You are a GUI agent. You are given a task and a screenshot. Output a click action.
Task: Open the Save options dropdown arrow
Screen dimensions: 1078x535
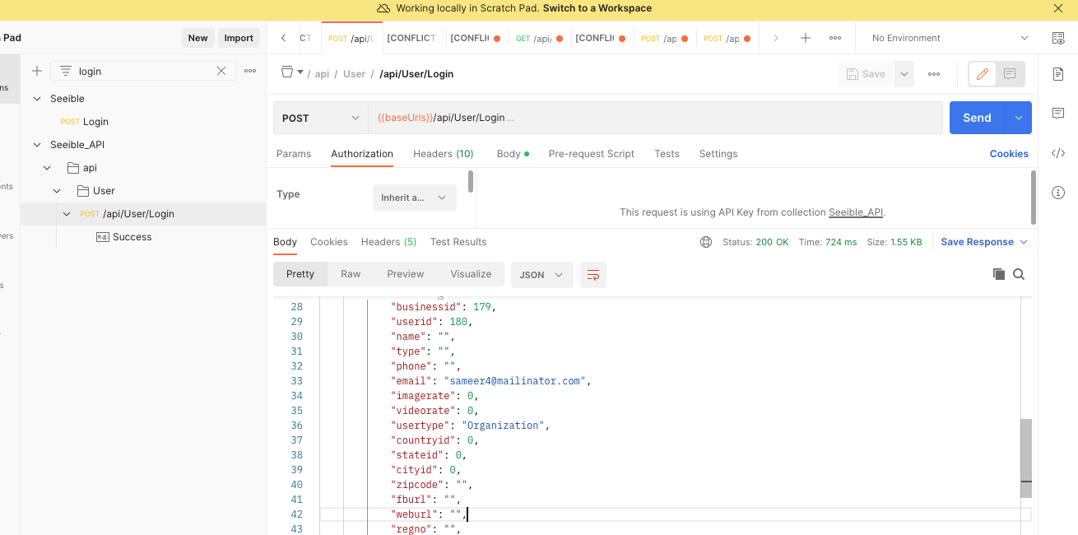click(904, 74)
